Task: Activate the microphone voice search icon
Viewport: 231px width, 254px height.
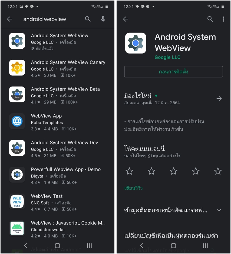Action: coord(103,19)
